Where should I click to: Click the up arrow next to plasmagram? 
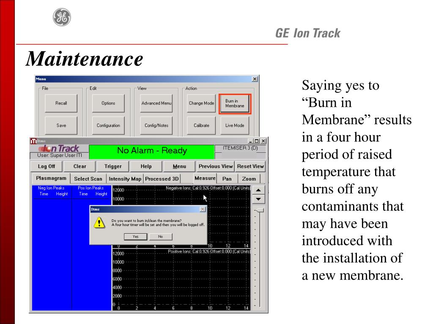[258, 190]
